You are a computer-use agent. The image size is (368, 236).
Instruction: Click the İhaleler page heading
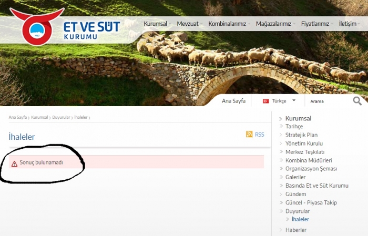22,137
